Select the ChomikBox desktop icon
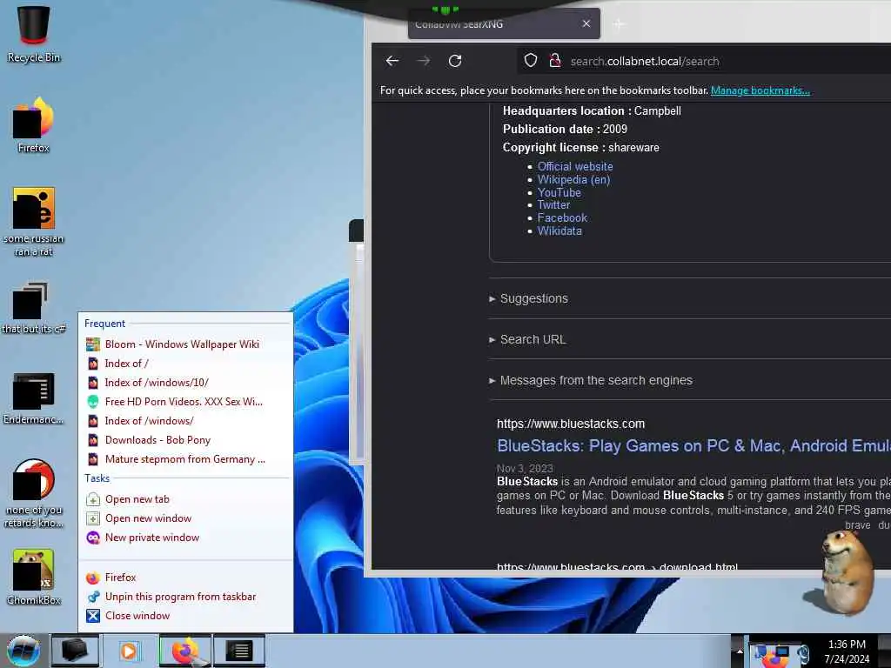This screenshot has width=891, height=668. click(34, 578)
